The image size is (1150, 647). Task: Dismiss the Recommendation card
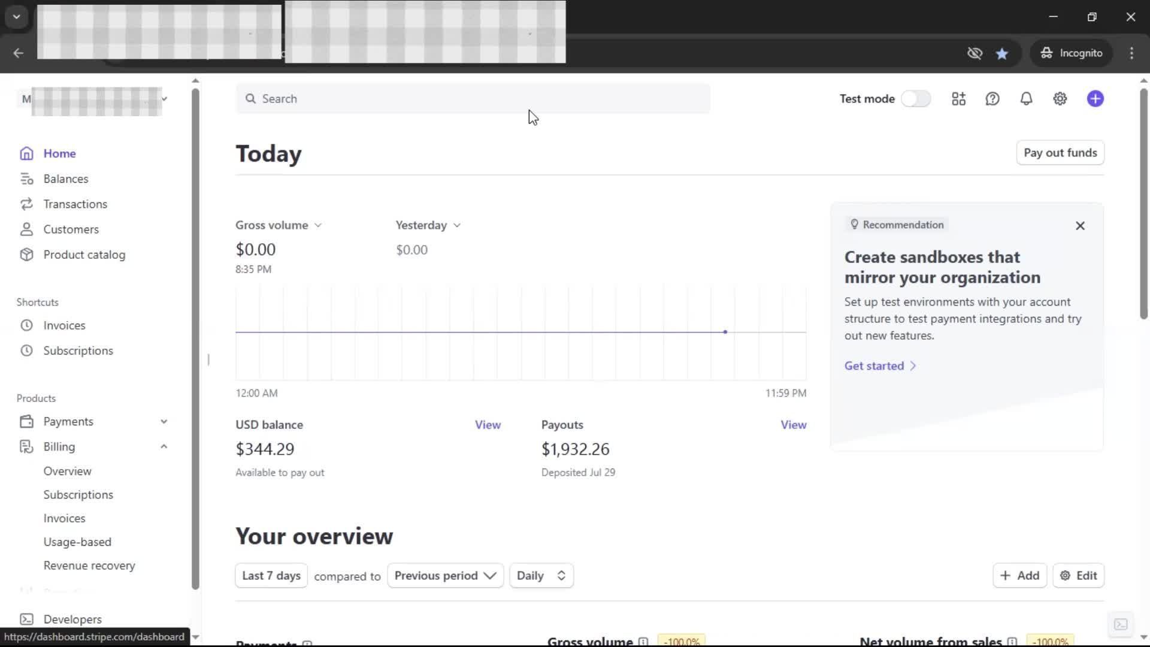tap(1080, 226)
